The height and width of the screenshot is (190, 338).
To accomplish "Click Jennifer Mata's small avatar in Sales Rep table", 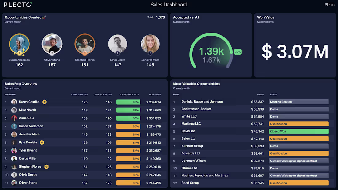I will (x=14, y=134).
